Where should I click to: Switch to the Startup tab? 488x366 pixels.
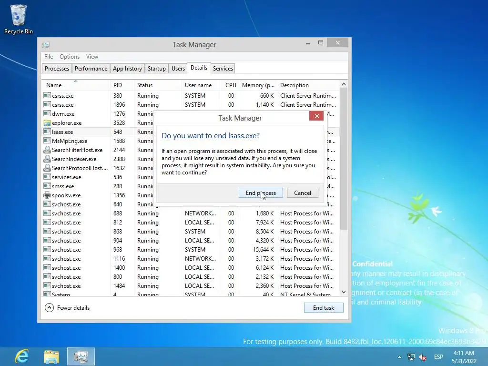pos(156,69)
